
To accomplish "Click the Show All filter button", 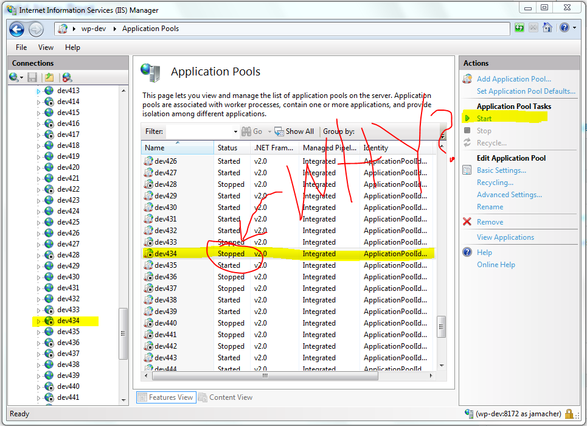I will (x=294, y=131).
